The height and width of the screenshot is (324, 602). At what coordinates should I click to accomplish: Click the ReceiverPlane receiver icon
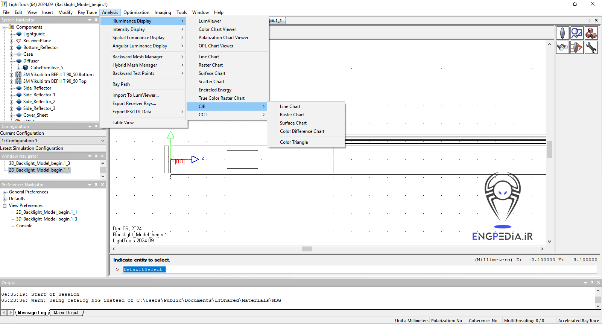pyautogui.click(x=19, y=41)
